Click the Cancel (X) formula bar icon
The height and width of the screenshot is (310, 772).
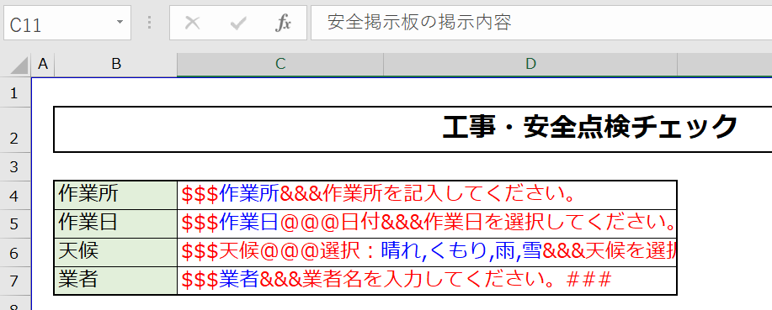pos(192,23)
